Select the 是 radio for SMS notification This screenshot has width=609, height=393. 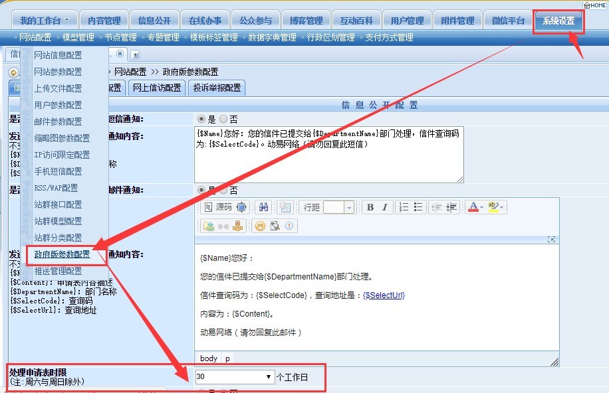[x=201, y=119]
